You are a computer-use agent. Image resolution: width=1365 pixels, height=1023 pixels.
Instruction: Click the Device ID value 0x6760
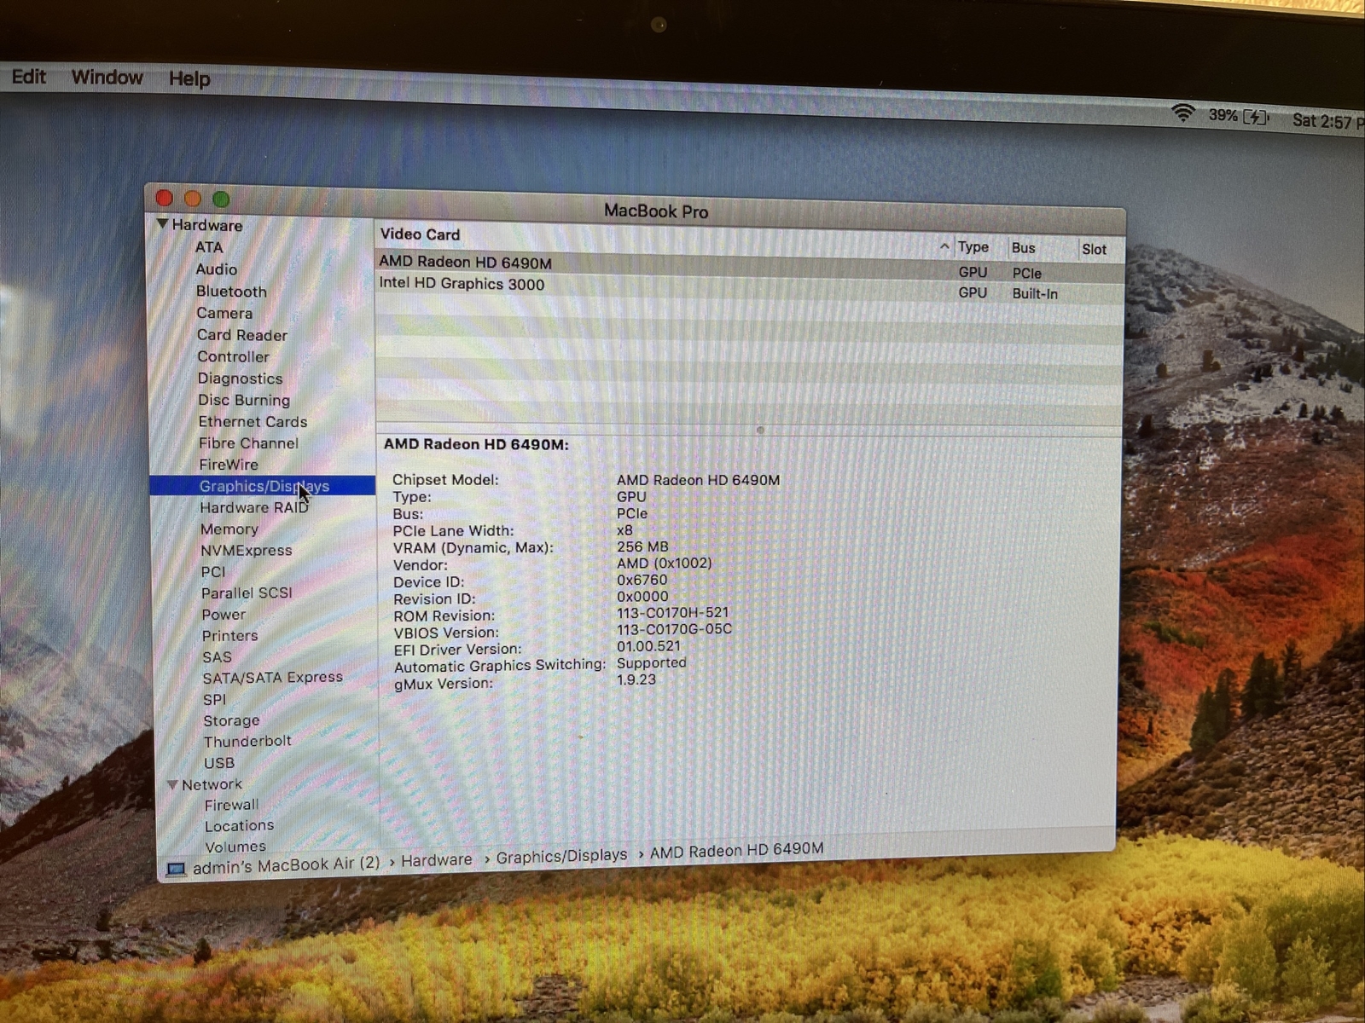(x=642, y=580)
